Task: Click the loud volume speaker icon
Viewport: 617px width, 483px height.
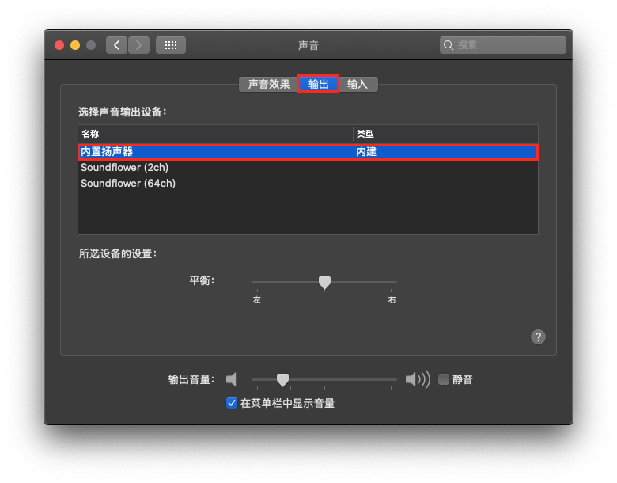Action: [417, 379]
